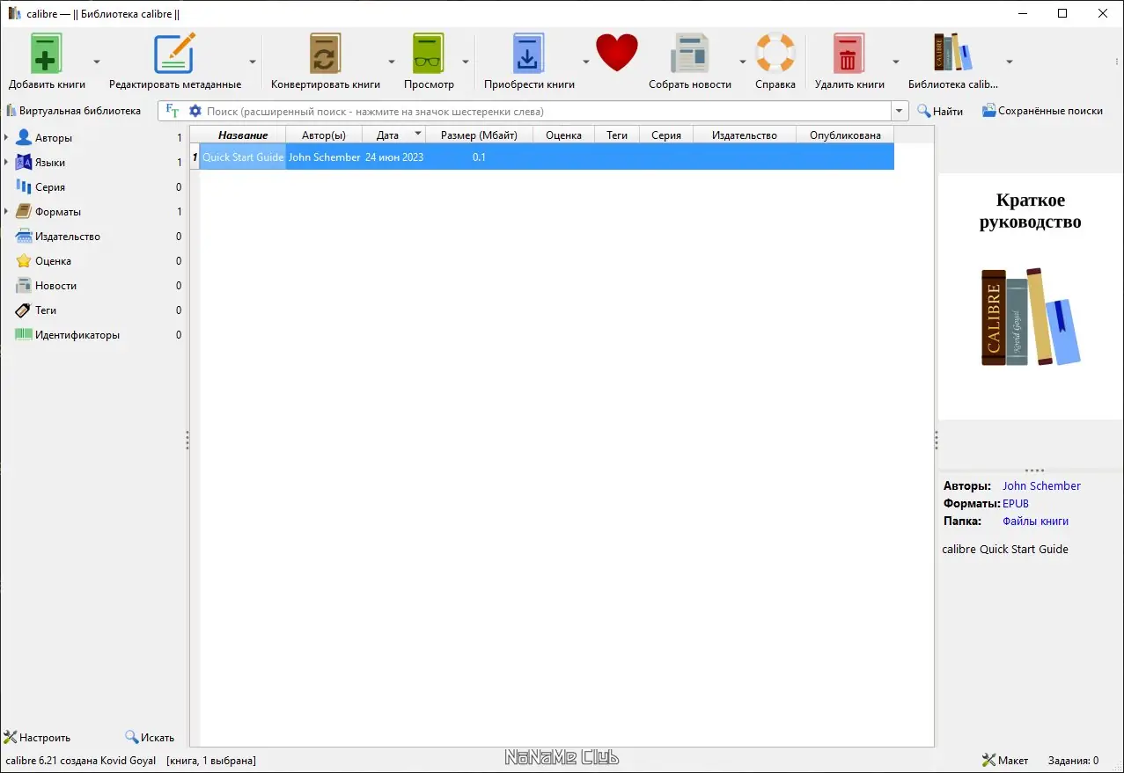Viewport: 1124px width, 773px height.
Task: Click the full-text search FT icon
Action: click(x=173, y=111)
